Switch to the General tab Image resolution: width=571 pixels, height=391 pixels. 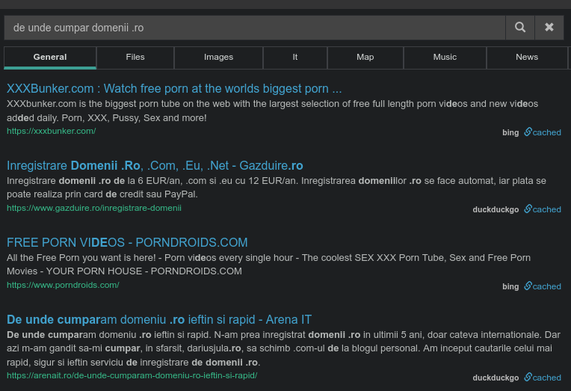pos(50,58)
